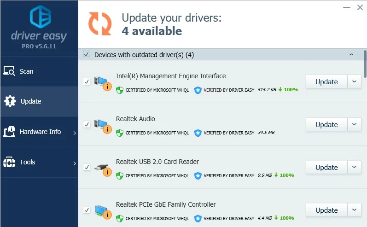Screen dimensions: 367x227
Task: Collapse the outdated drivers section chevron
Action: pos(351,54)
